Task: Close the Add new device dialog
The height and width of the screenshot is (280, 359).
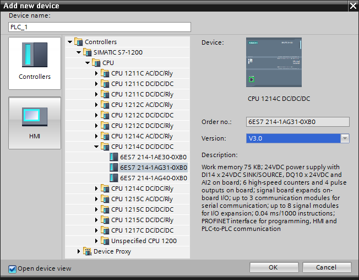Action: pos(353,6)
